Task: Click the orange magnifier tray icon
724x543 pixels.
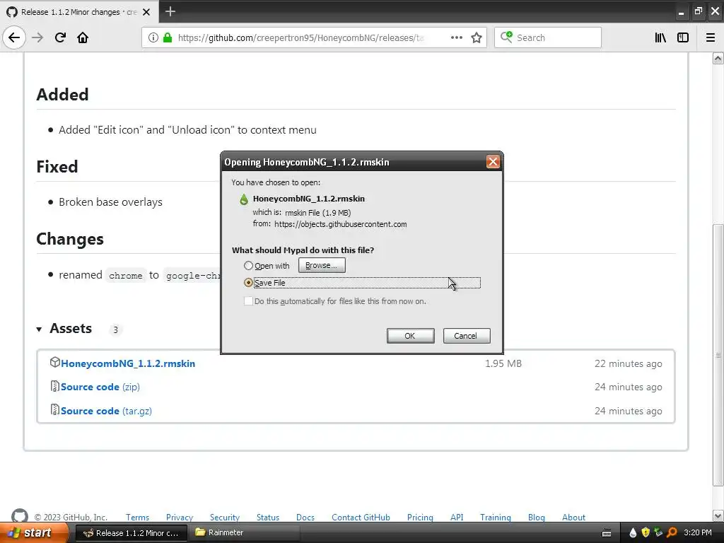Action: pos(672,533)
